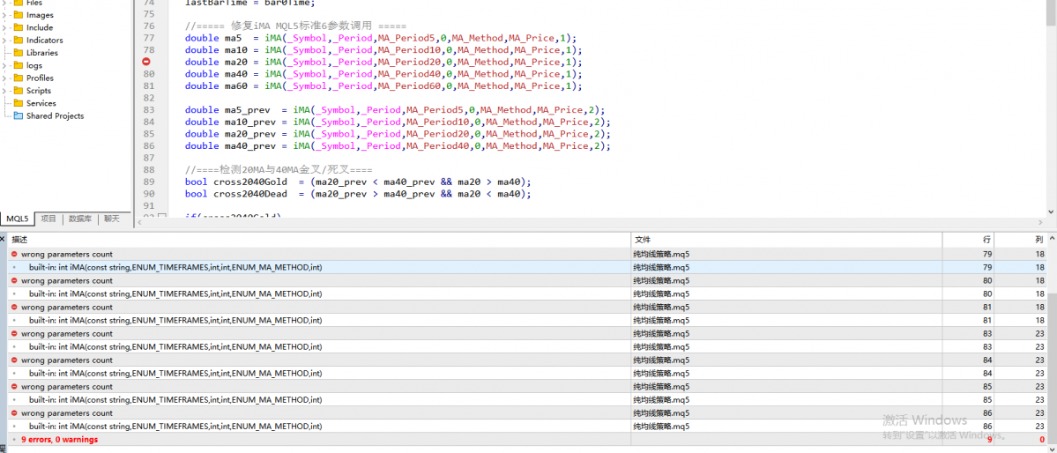This screenshot has height=453, width=1057.
Task: Click code line 'double ma60 = iMA' on line 81
Action: (383, 86)
